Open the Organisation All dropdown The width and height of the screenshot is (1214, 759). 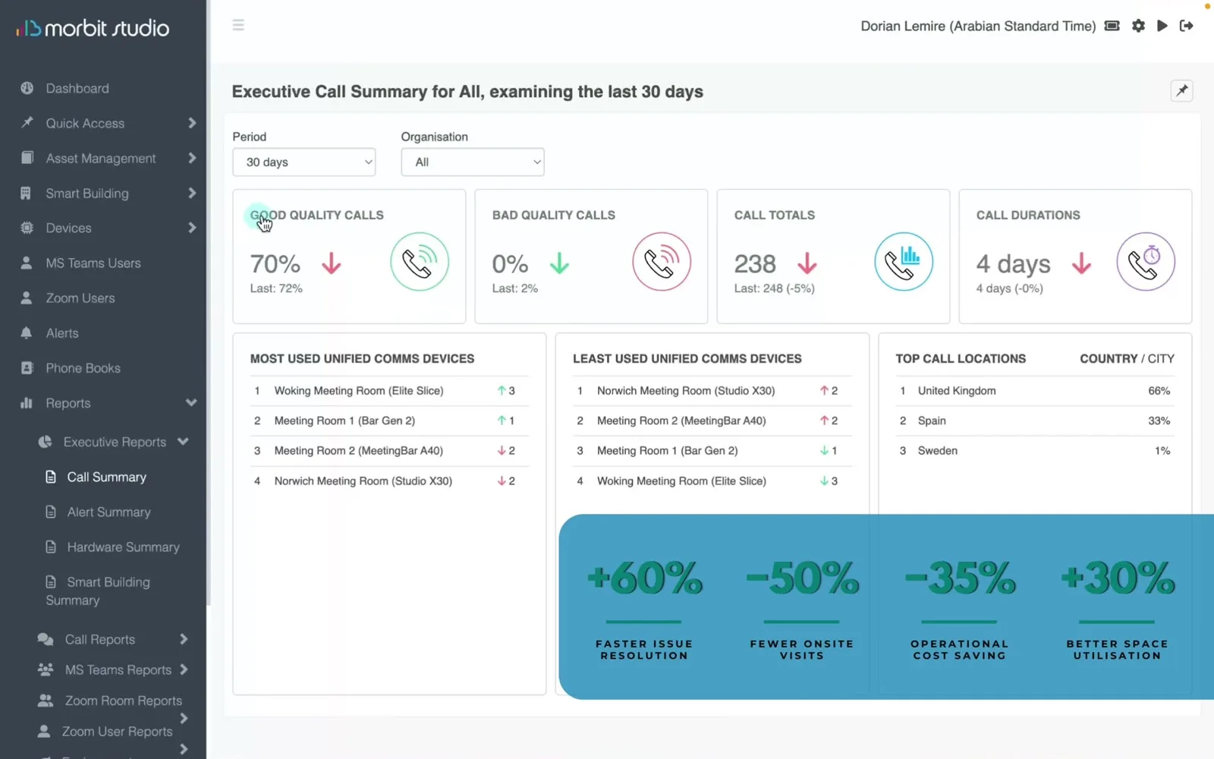tap(473, 162)
